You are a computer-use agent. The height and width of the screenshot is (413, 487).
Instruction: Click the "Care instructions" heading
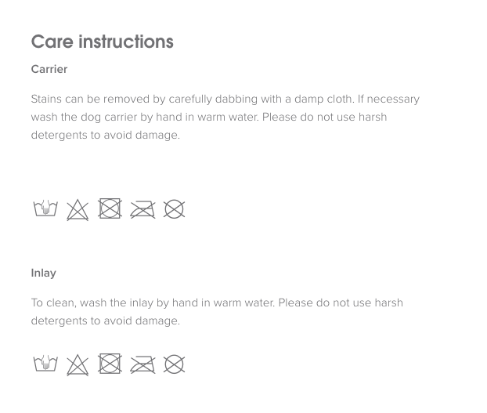[x=102, y=42]
